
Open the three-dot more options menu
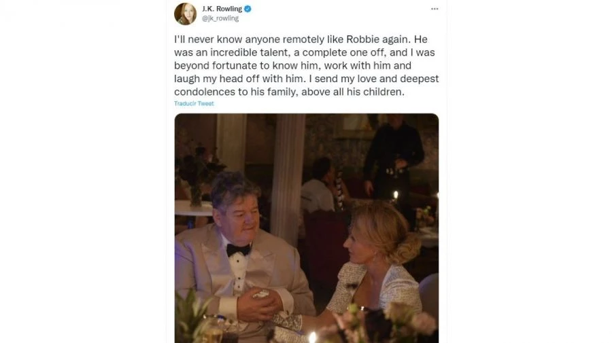(435, 9)
